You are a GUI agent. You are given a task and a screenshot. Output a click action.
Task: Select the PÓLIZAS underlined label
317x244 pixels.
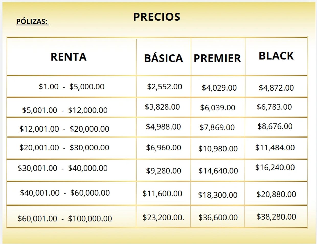click(32, 22)
